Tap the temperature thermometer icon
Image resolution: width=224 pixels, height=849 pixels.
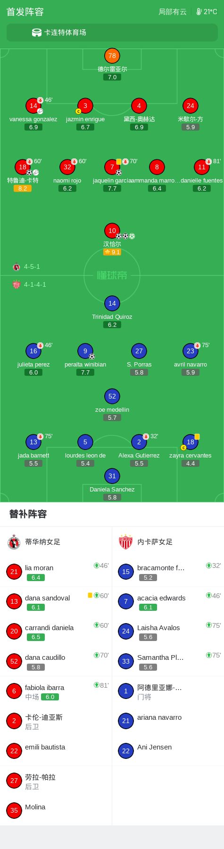point(199,11)
